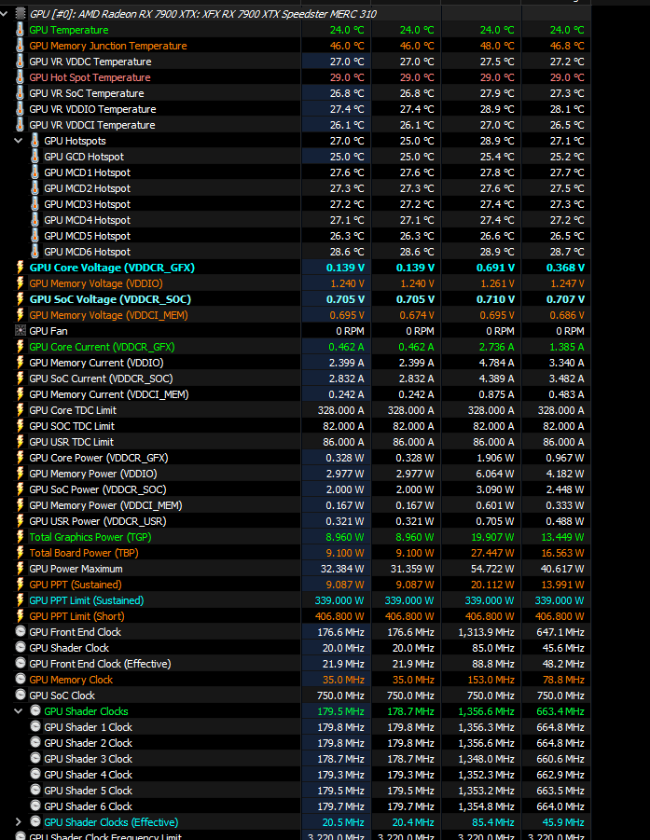This screenshot has width=650, height=840.
Task: Select the GPU Fan row label
Action: (48, 331)
